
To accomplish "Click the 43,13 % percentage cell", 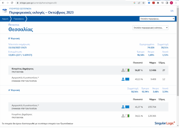I will (x=139, y=79).
